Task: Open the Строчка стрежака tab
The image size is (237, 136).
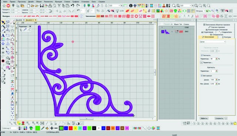Action: coord(216,27)
